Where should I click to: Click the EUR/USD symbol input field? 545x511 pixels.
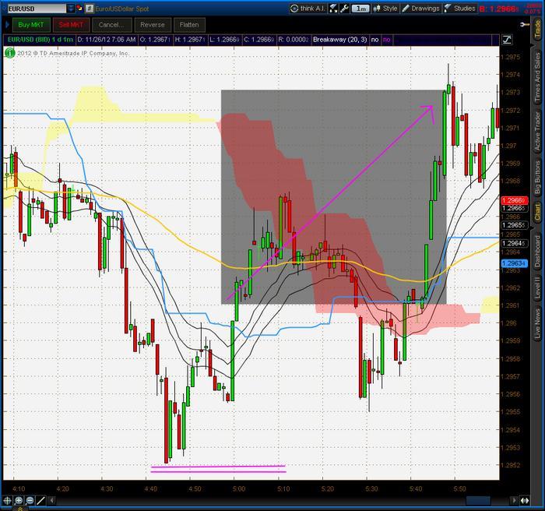click(37, 9)
